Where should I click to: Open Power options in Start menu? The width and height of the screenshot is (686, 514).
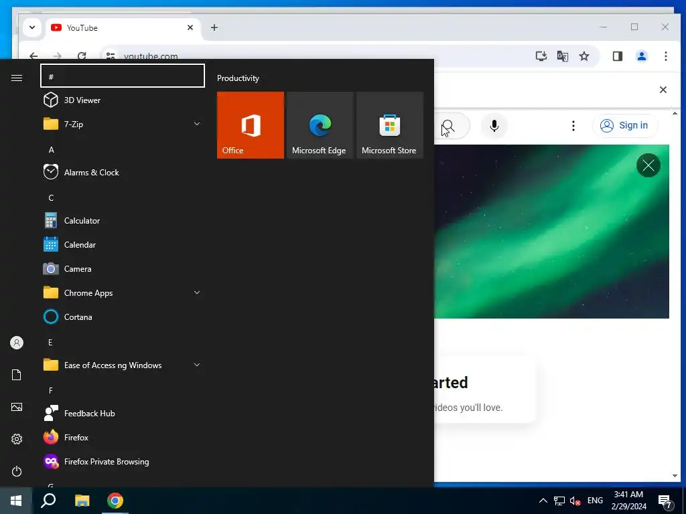(x=17, y=471)
